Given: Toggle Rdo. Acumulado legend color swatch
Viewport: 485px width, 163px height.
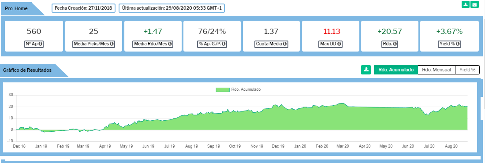Looking at the screenshot, I should coord(222,90).
